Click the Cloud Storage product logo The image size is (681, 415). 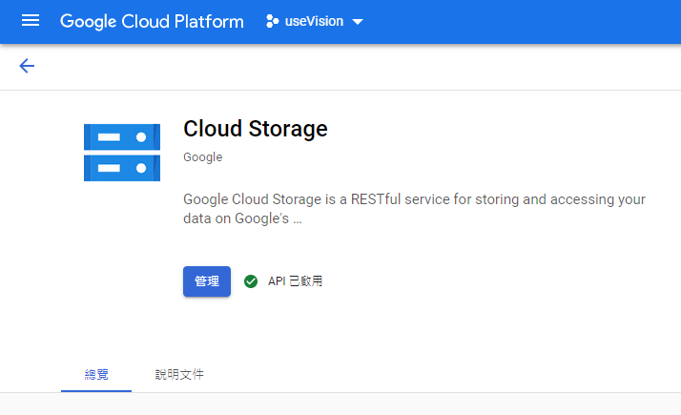pos(122,153)
